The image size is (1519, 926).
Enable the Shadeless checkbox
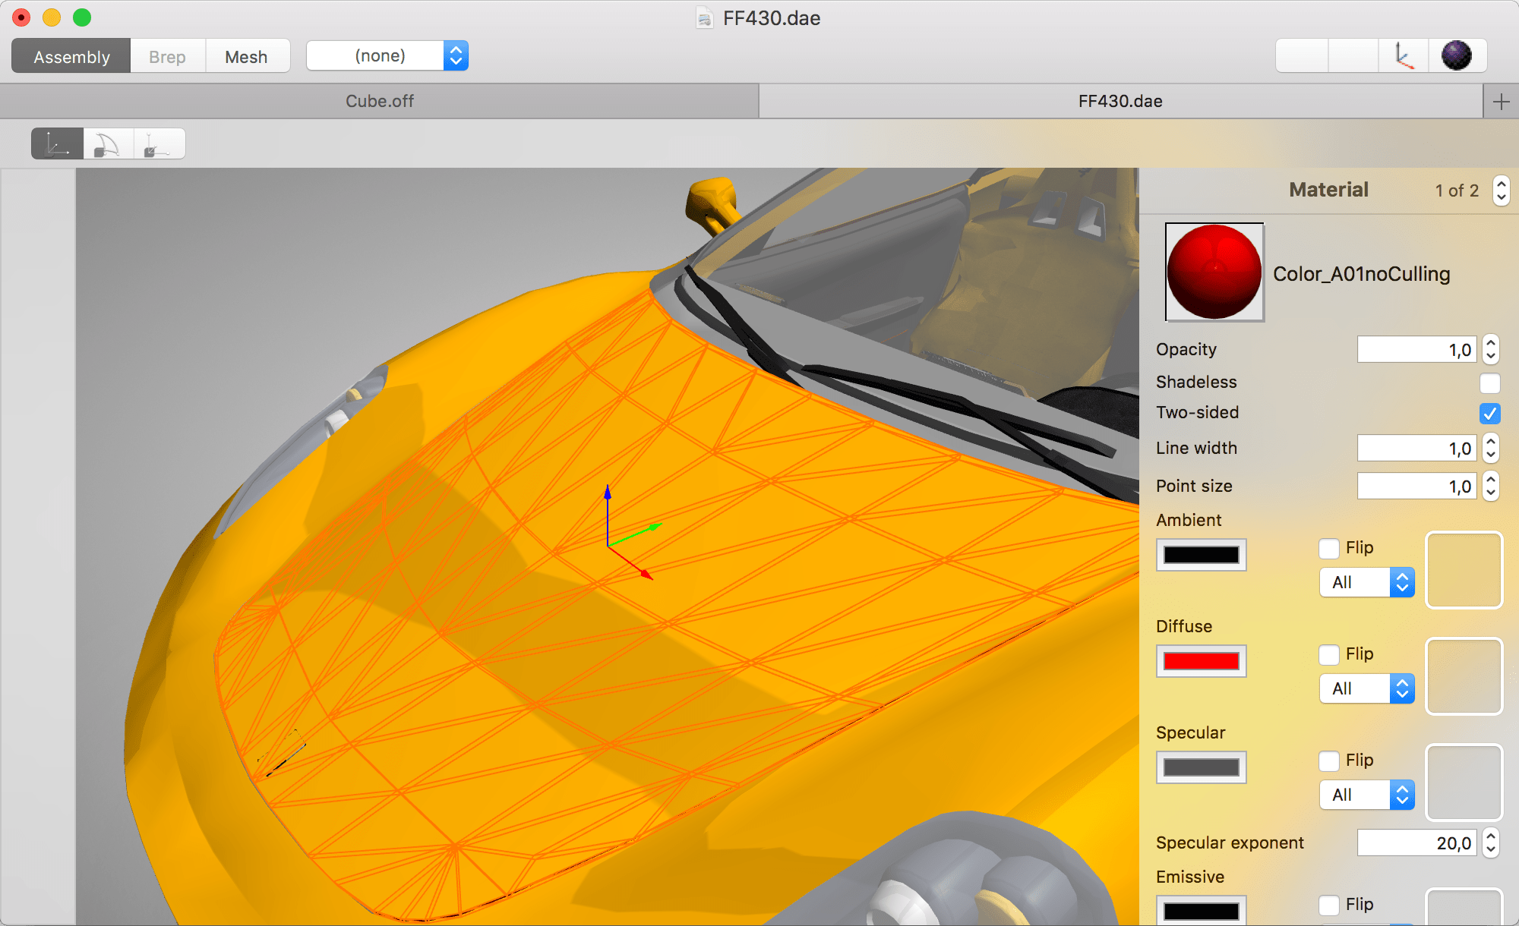point(1489,383)
